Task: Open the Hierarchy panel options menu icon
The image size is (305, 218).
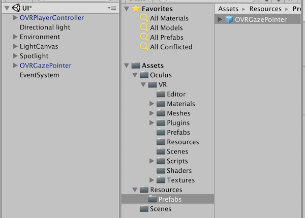Action: tap(112, 8)
